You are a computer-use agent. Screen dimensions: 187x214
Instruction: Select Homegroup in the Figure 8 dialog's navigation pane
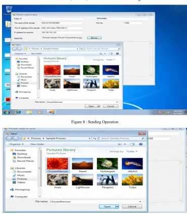point(23,92)
